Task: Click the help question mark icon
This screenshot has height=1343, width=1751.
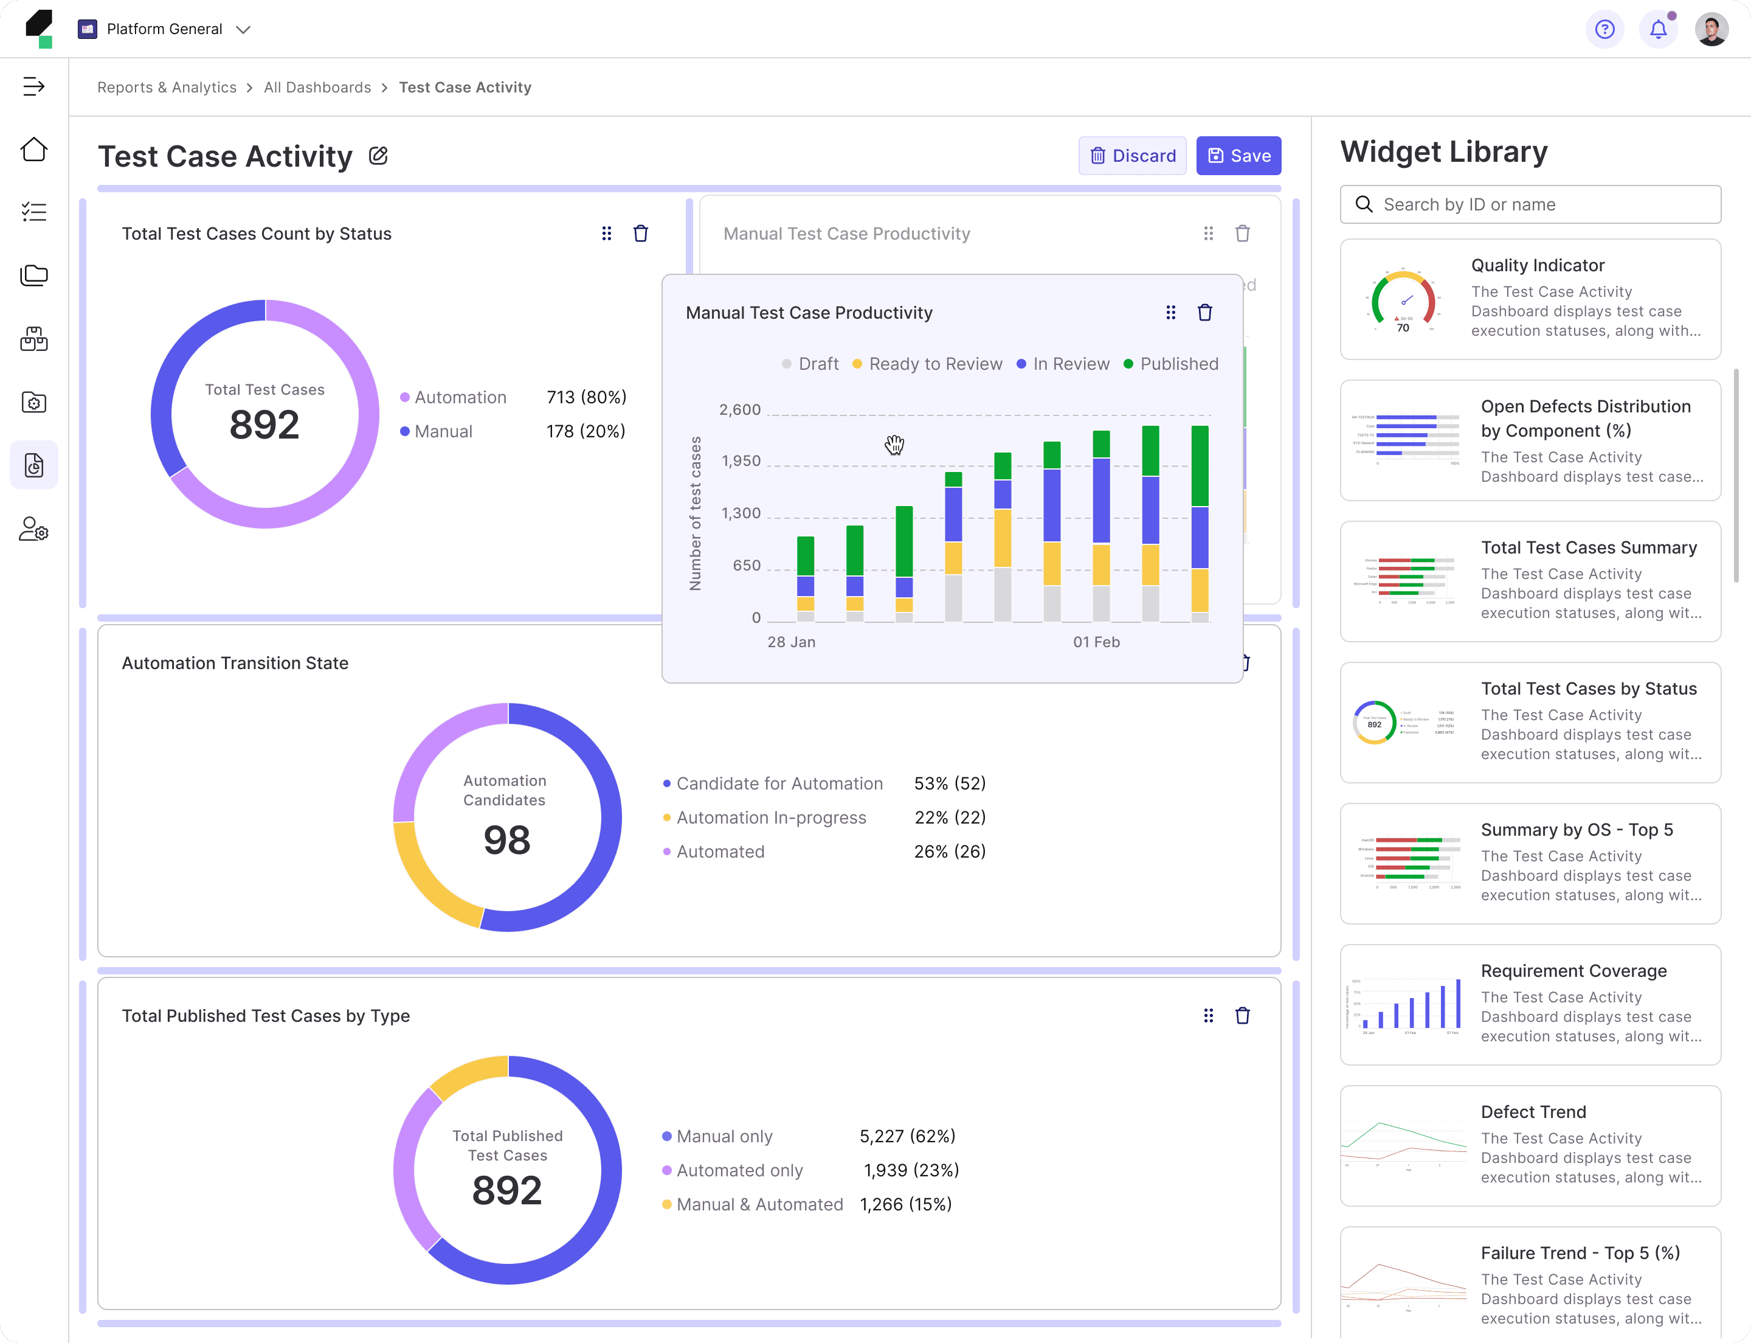Action: click(x=1604, y=30)
